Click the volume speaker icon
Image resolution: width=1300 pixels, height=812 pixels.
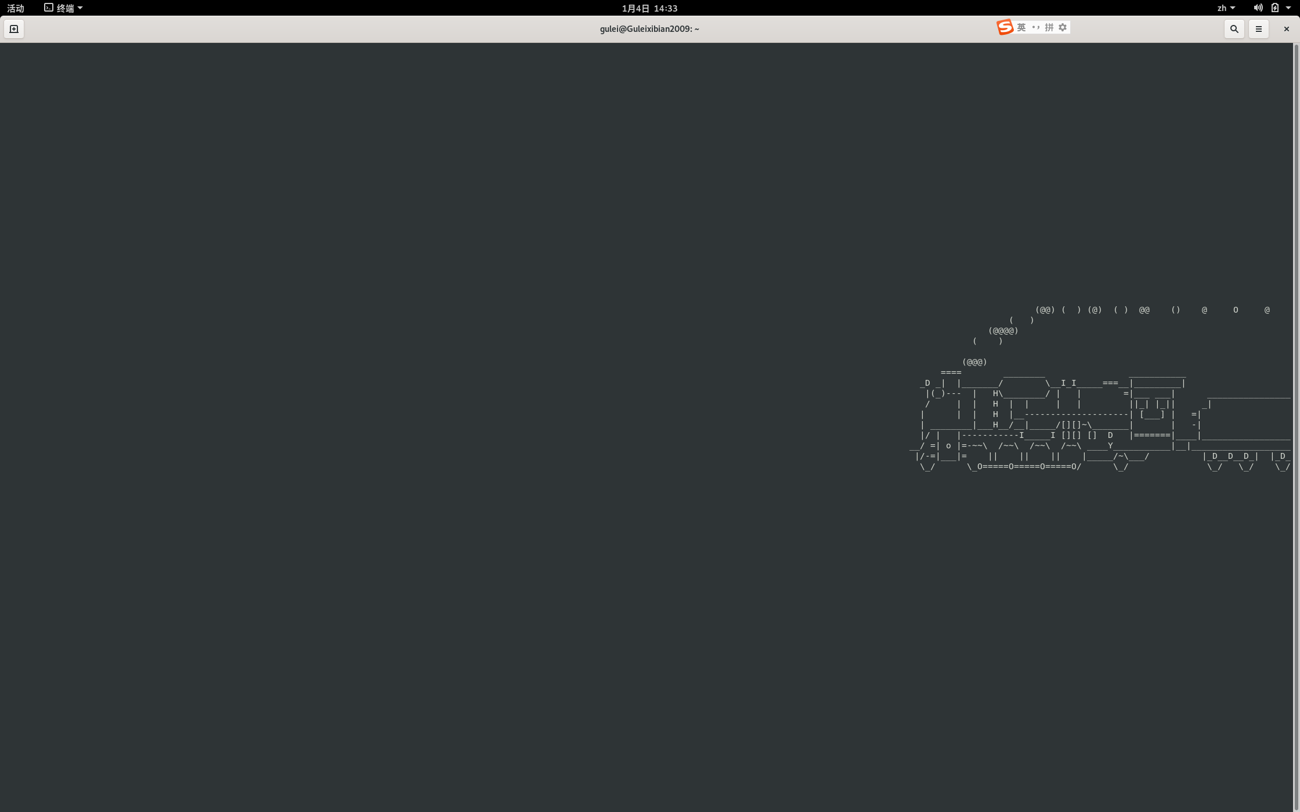coord(1258,8)
